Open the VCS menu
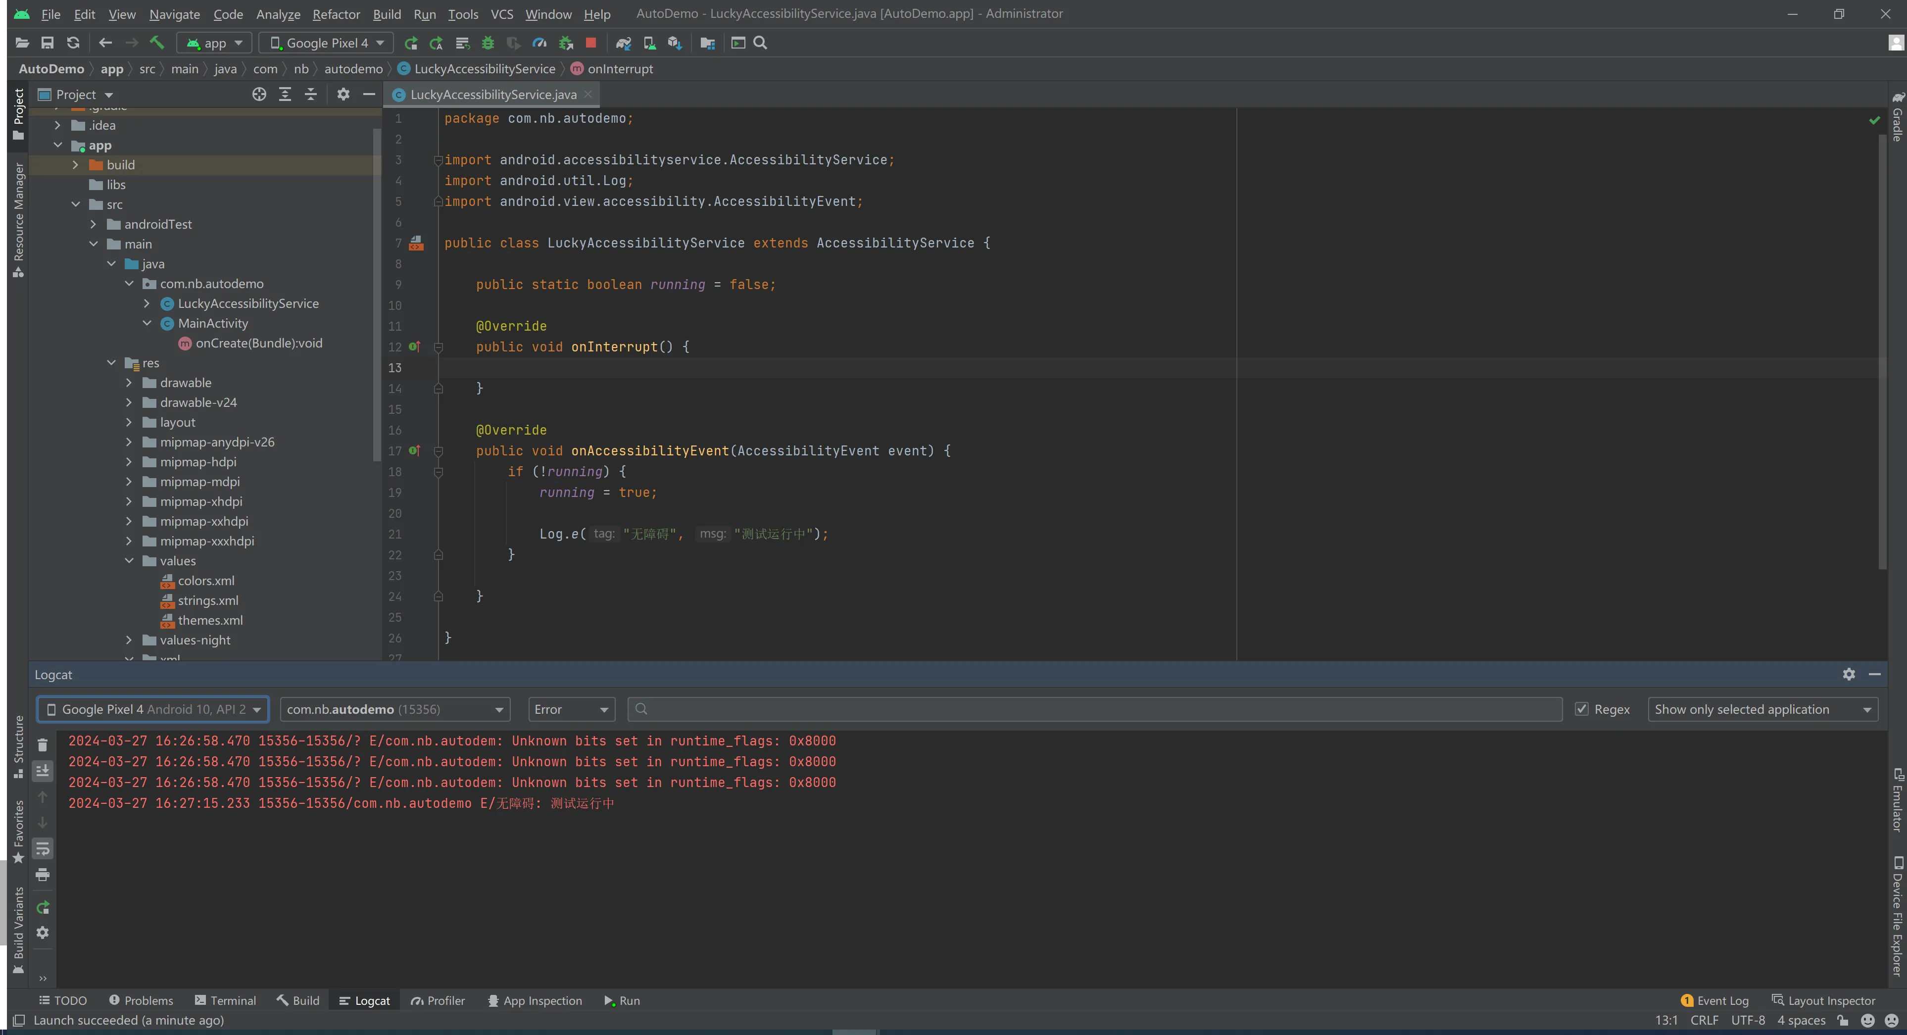Image resolution: width=1907 pixels, height=1035 pixels. click(502, 14)
